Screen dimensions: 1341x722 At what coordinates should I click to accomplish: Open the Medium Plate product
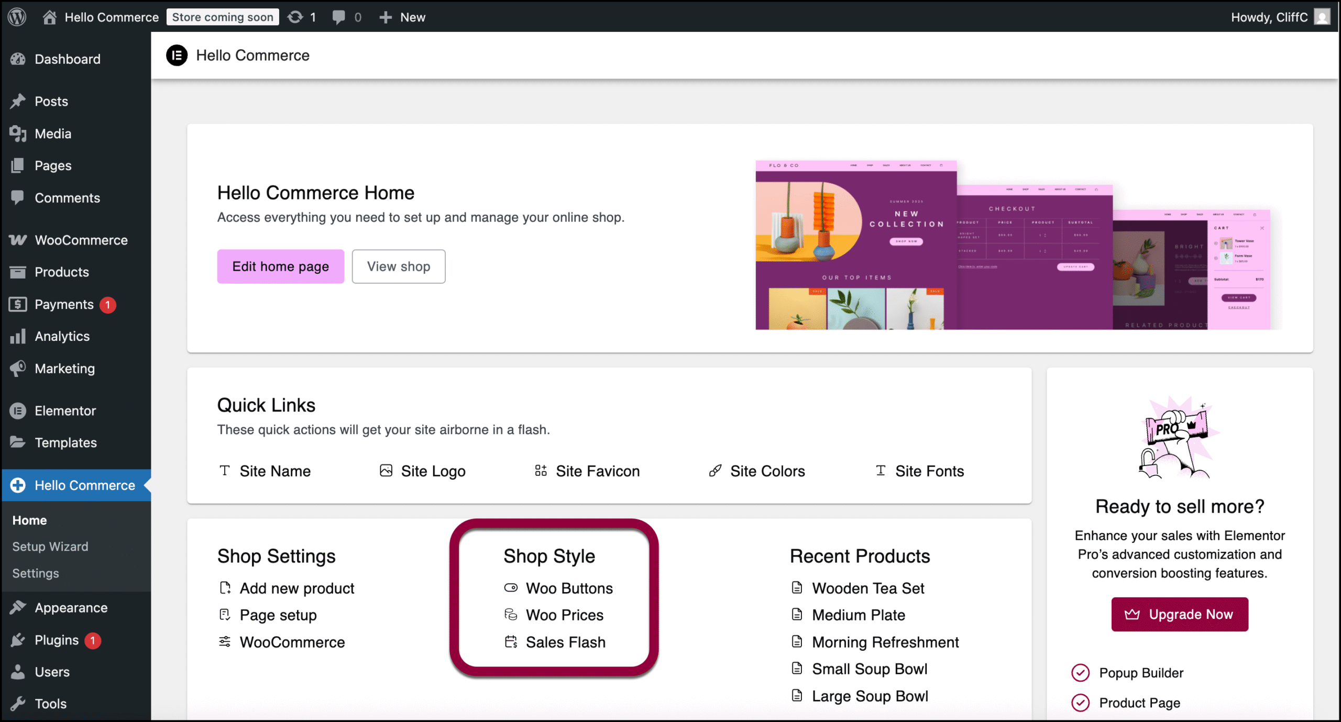(848, 615)
